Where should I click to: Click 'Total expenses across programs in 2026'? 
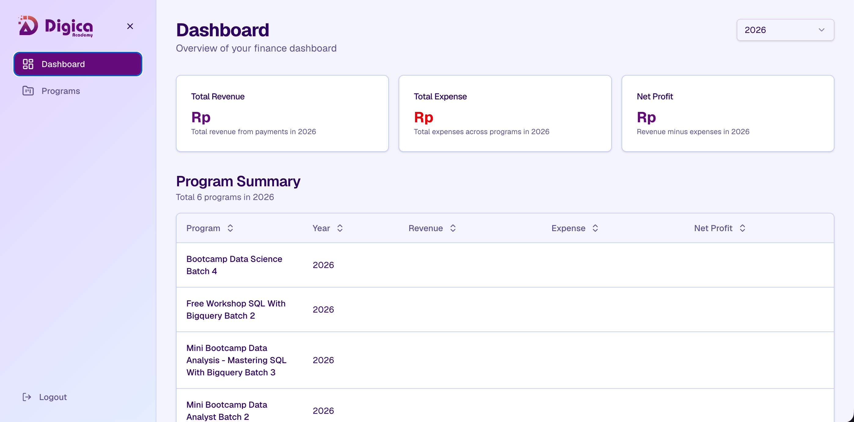coord(481,132)
